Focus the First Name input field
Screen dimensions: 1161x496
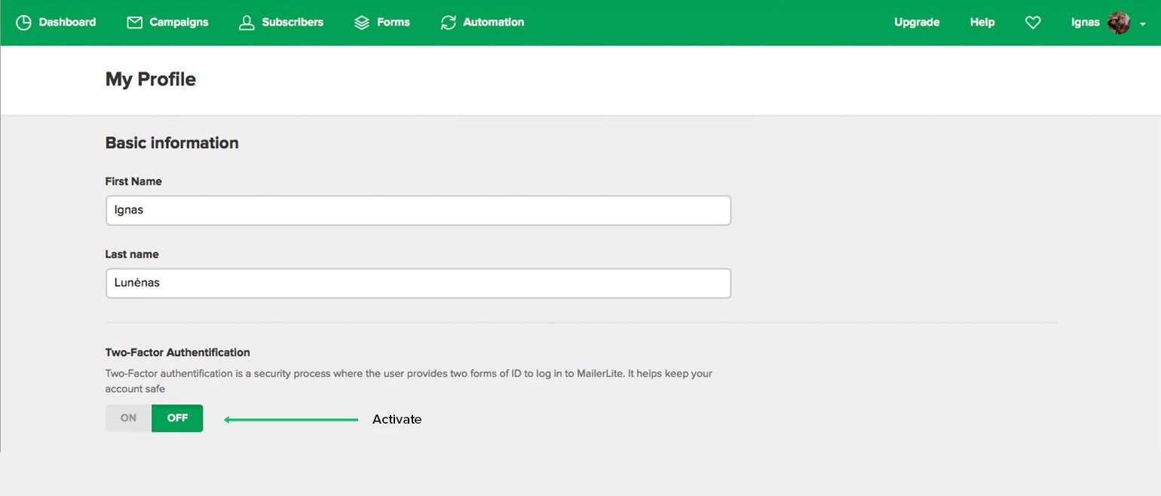[x=418, y=210]
